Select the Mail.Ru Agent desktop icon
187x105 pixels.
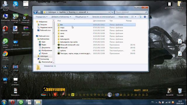[x=5, y=43]
